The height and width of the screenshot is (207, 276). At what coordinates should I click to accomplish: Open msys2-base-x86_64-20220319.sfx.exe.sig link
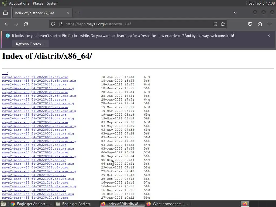tap(39, 111)
